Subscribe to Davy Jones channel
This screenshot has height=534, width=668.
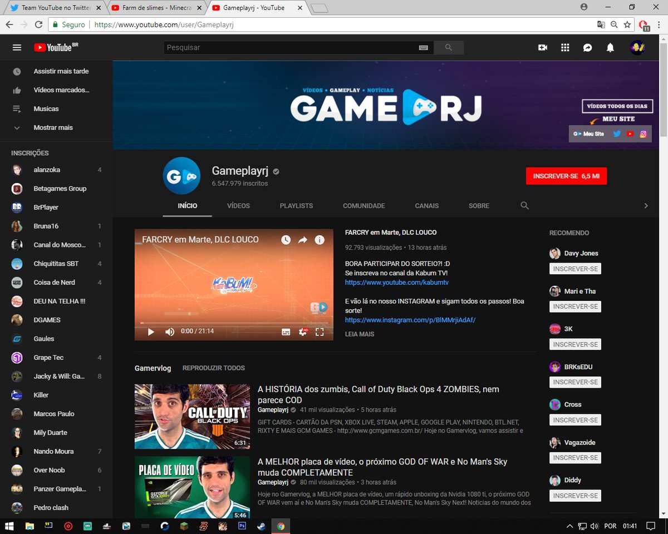click(575, 269)
